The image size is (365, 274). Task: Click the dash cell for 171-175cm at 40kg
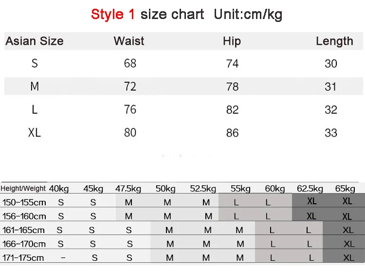click(x=63, y=258)
